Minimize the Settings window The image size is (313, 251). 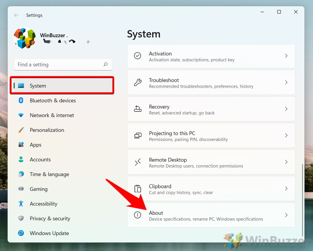pos(262,12)
